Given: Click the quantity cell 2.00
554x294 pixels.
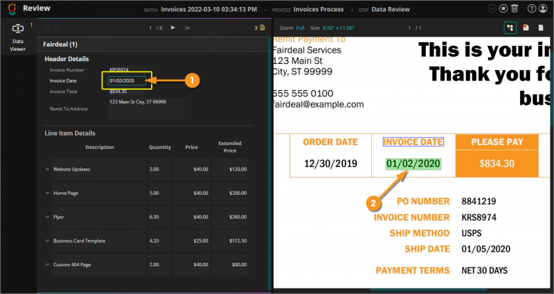Looking at the screenshot, I should tap(160, 265).
